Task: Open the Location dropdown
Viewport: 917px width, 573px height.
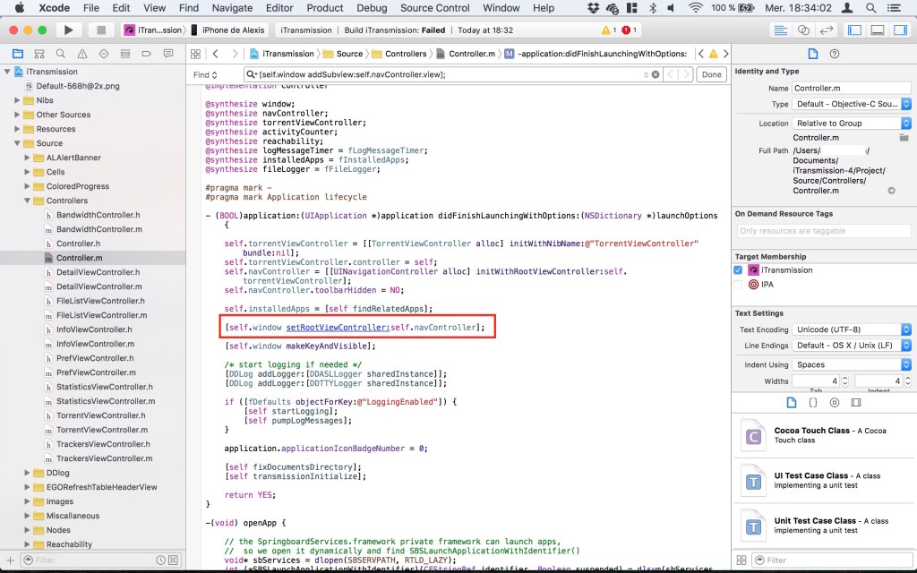Action: 852,124
